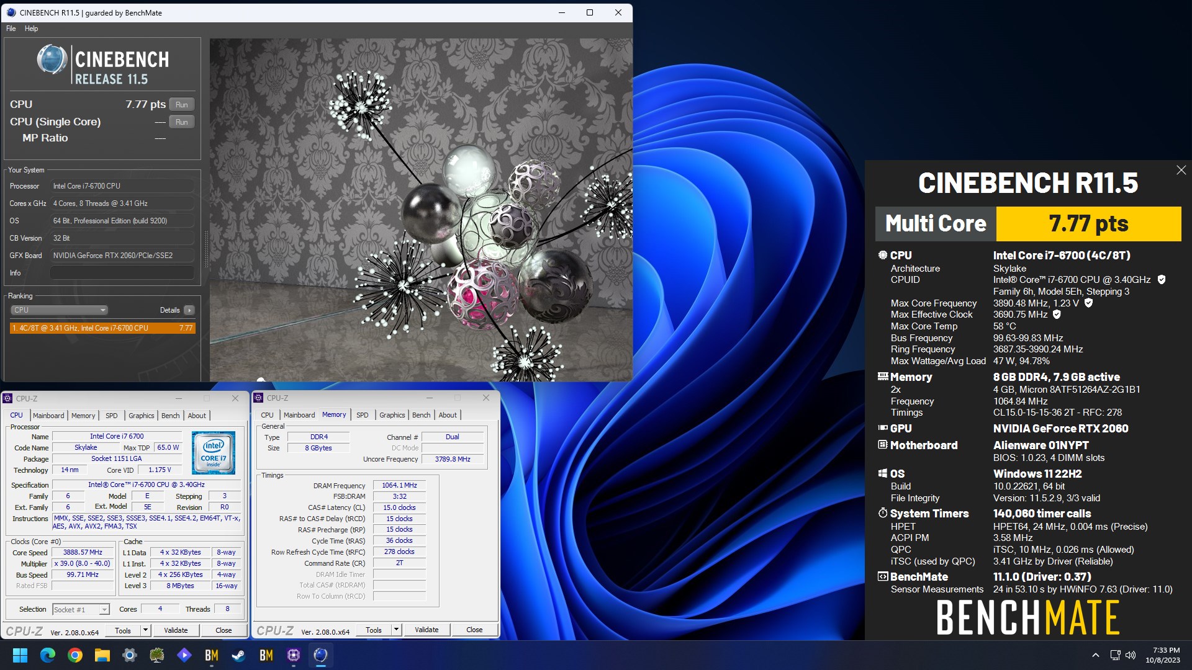Launch Microsoft Edge from the taskbar
This screenshot has height=670, width=1192.
(48, 655)
